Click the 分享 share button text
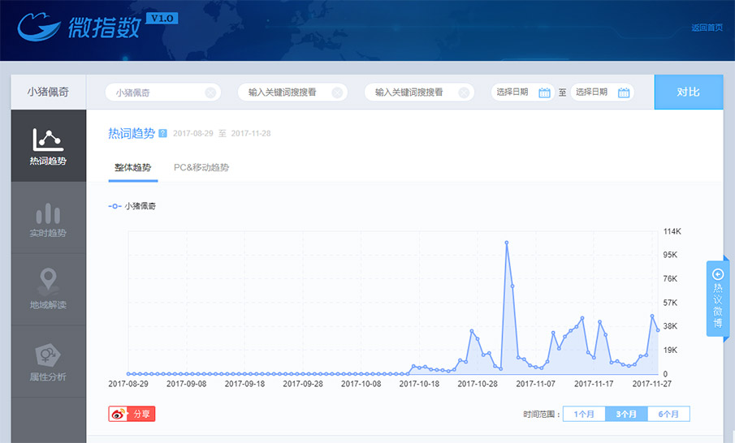735x443 pixels. pyautogui.click(x=141, y=414)
